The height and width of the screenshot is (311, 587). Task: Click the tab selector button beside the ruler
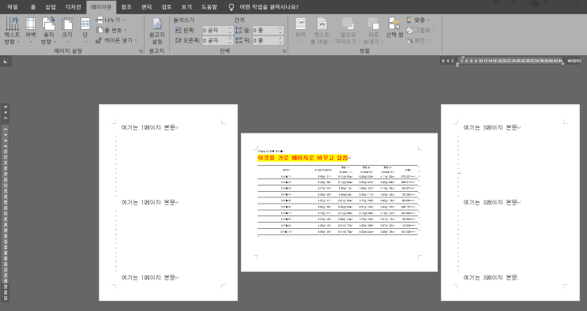(x=6, y=61)
